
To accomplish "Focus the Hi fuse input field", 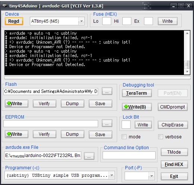I will coord(127,21).
